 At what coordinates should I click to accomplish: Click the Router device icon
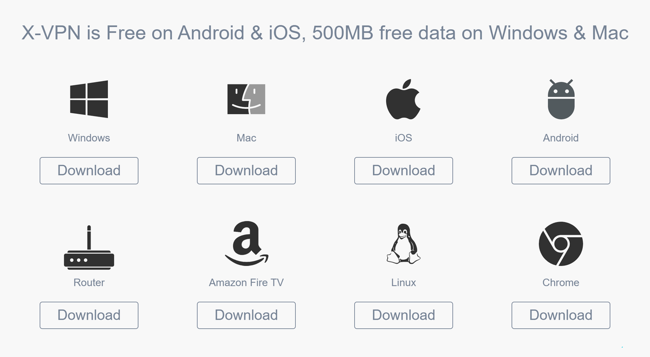pyautogui.click(x=89, y=247)
